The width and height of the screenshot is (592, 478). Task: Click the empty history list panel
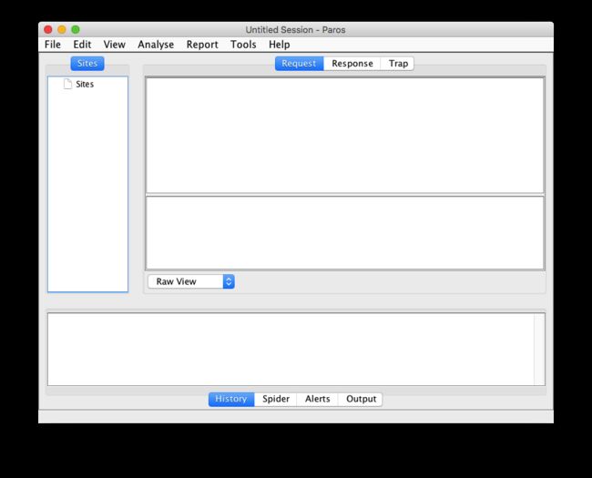pos(291,350)
